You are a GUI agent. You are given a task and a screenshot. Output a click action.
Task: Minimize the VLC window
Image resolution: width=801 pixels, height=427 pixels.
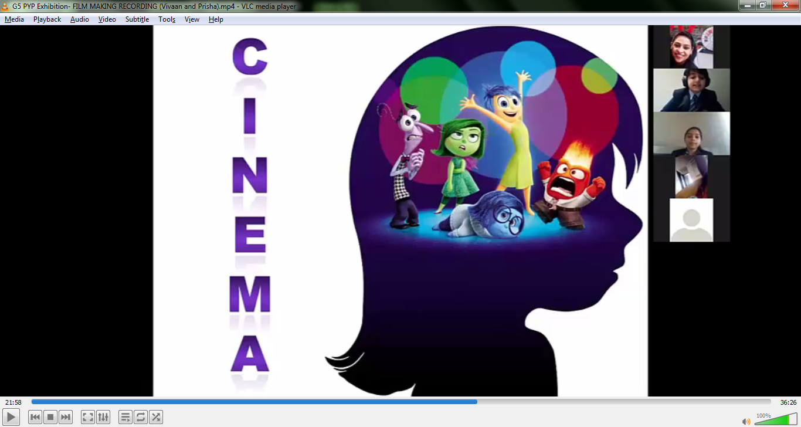pos(747,5)
